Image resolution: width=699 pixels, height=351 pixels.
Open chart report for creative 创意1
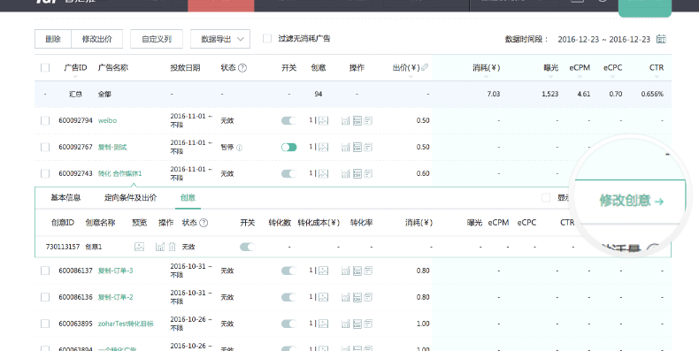[160, 247]
